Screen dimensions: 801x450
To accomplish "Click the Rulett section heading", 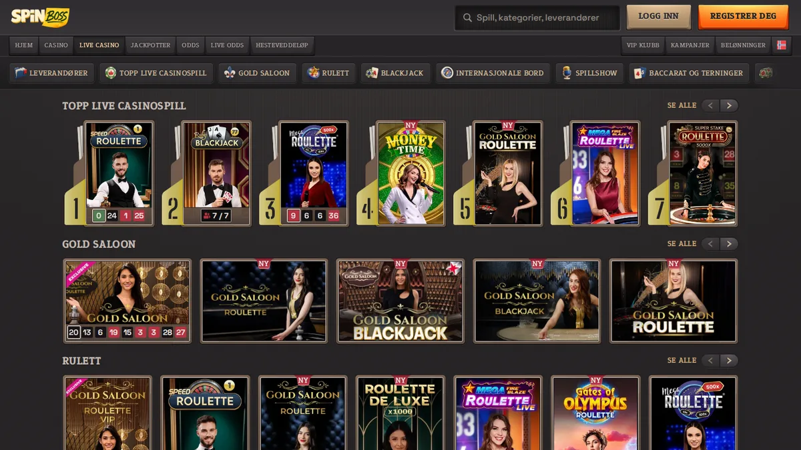I will click(x=81, y=361).
